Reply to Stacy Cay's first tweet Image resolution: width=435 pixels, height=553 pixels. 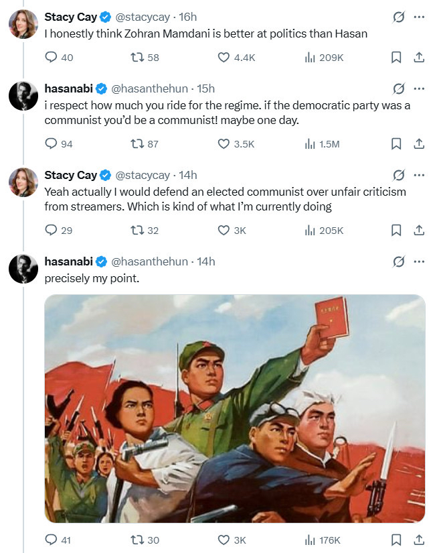point(52,58)
